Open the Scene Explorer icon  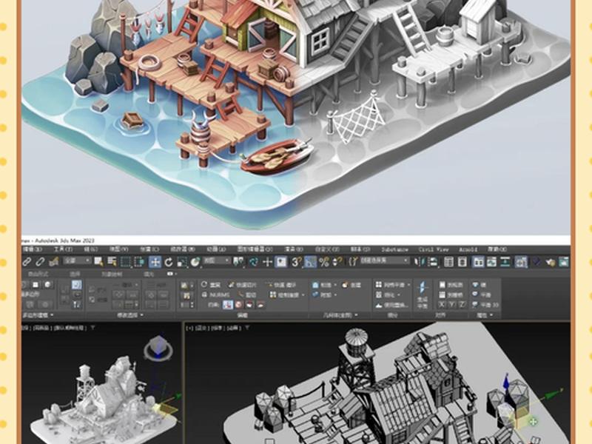click(448, 262)
